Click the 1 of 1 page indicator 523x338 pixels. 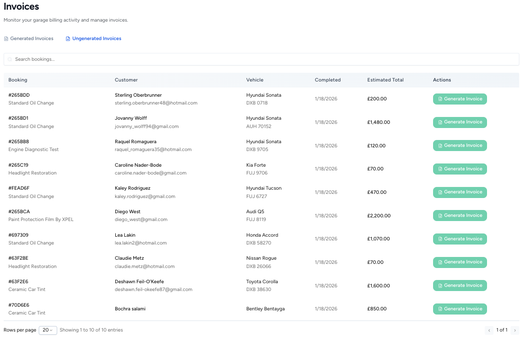(502, 330)
